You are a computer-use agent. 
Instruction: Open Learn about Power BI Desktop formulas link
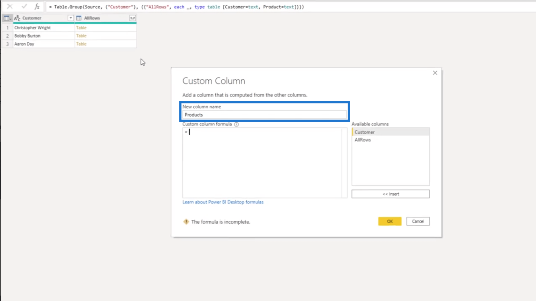[x=223, y=202]
